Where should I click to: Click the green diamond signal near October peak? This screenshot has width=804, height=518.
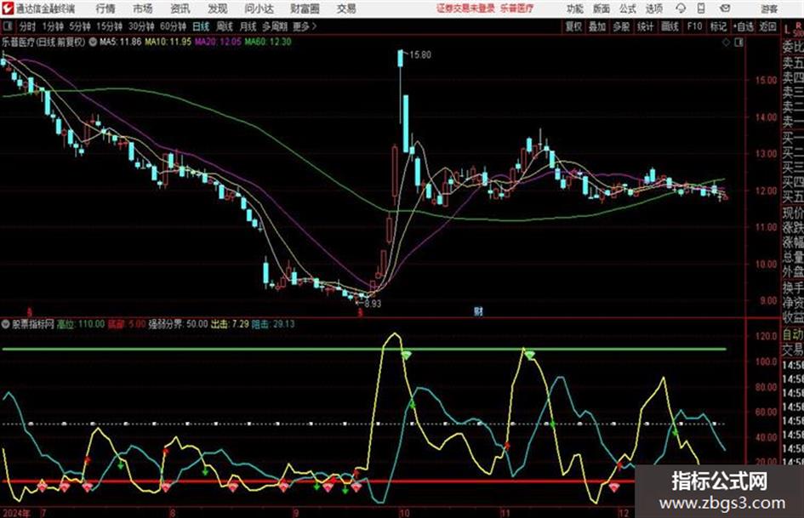tap(406, 355)
